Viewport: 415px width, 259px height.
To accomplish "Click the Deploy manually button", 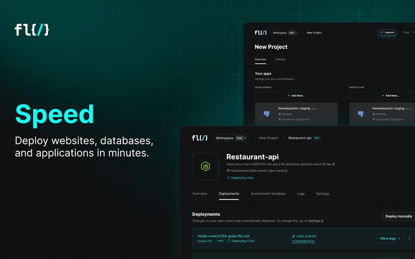I will click(x=398, y=216).
